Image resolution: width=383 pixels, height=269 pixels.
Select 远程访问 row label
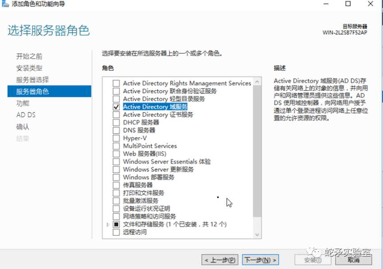click(135, 232)
